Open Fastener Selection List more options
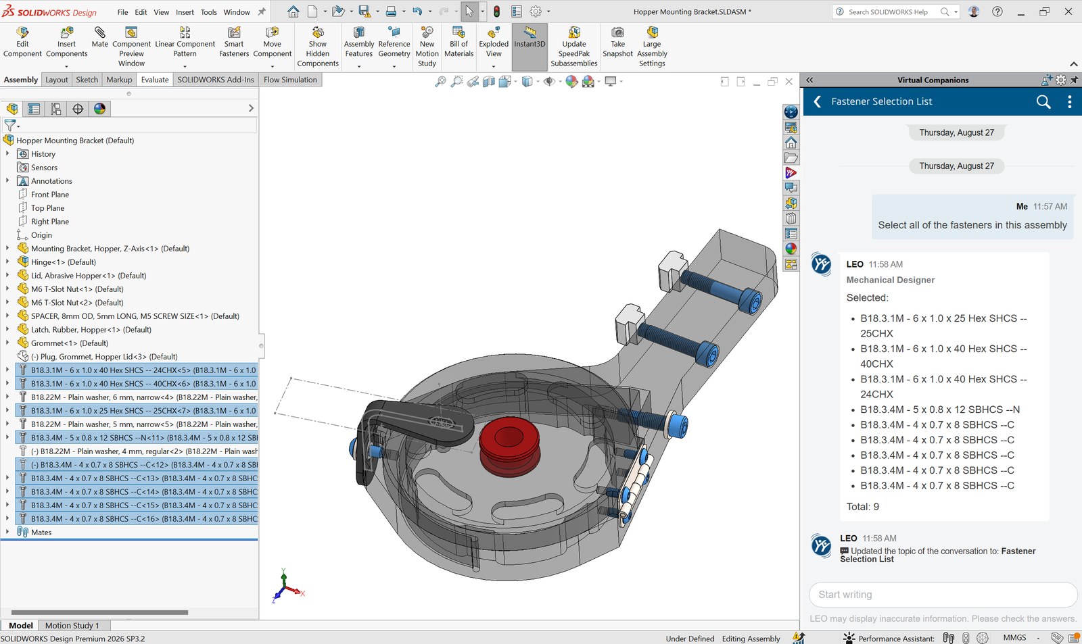The width and height of the screenshot is (1082, 644). click(x=1069, y=101)
